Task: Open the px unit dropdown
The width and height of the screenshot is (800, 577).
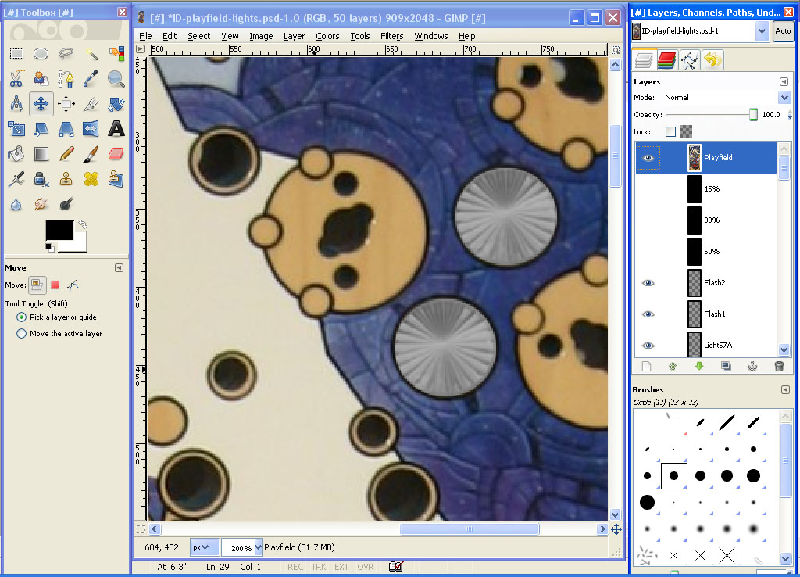Action: [x=205, y=547]
